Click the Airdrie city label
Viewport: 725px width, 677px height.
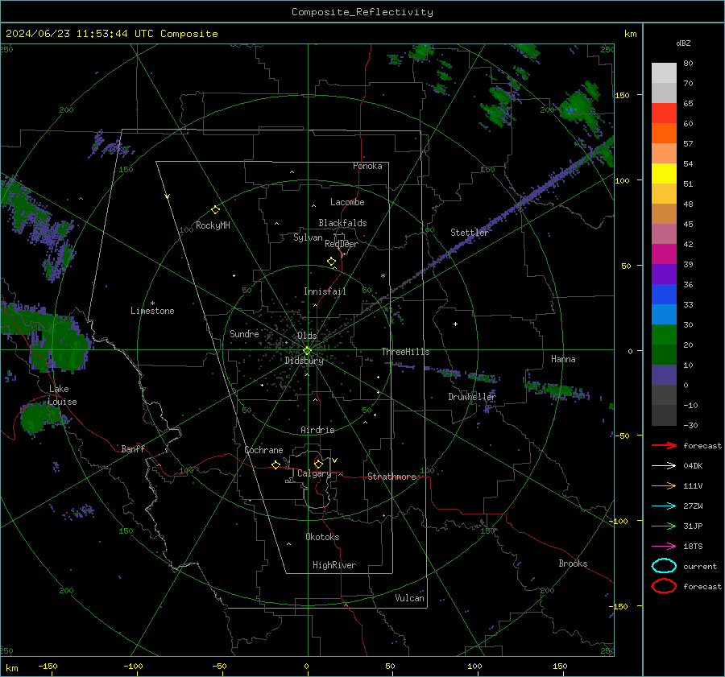click(x=317, y=430)
